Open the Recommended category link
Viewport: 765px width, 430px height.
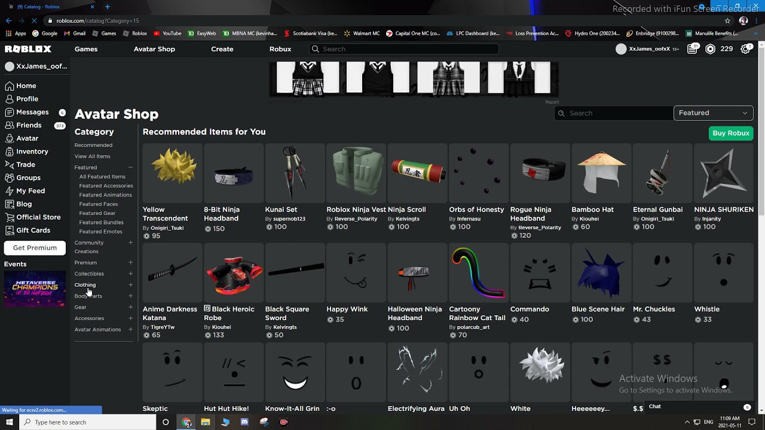pyautogui.click(x=93, y=145)
